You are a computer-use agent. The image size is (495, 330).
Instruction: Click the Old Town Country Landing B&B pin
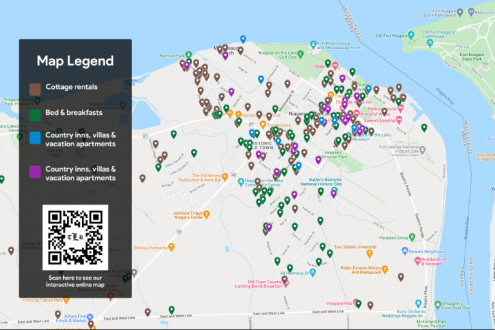click(x=286, y=284)
